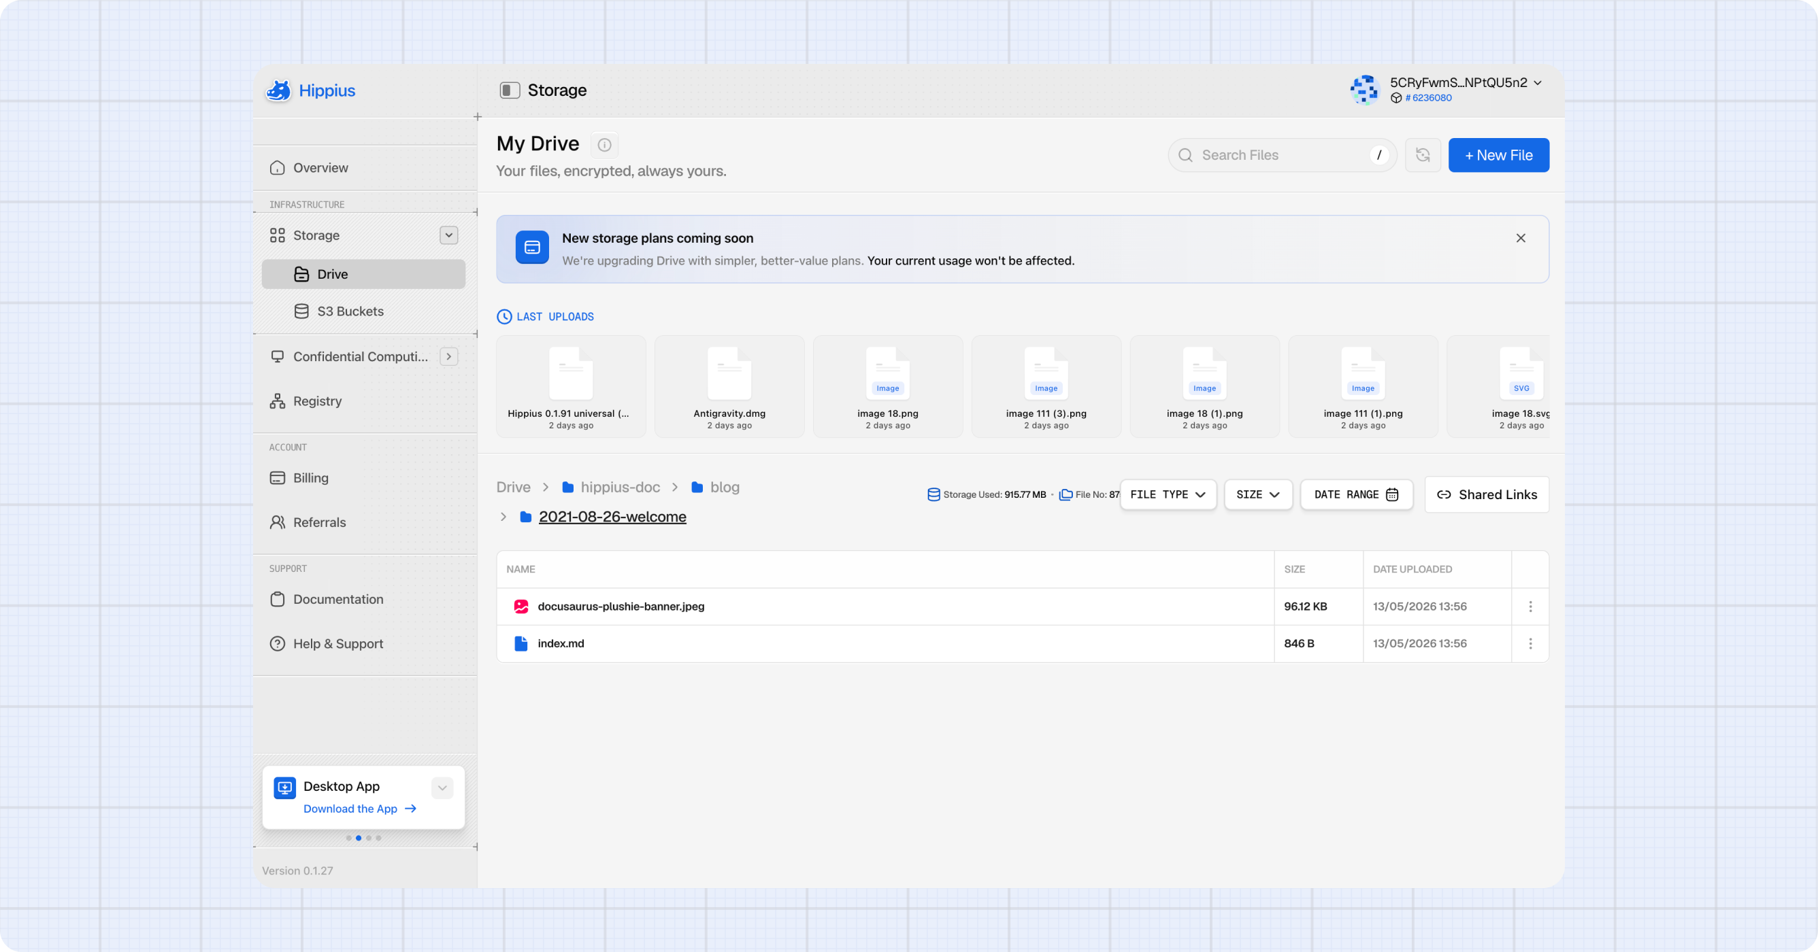Open S3 Buckets in the sidebar
Viewport: 1818px width, 952px height.
coord(363,311)
